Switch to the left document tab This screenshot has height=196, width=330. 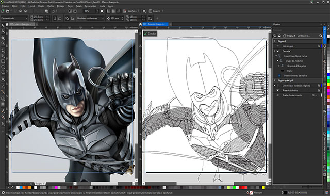(22, 24)
